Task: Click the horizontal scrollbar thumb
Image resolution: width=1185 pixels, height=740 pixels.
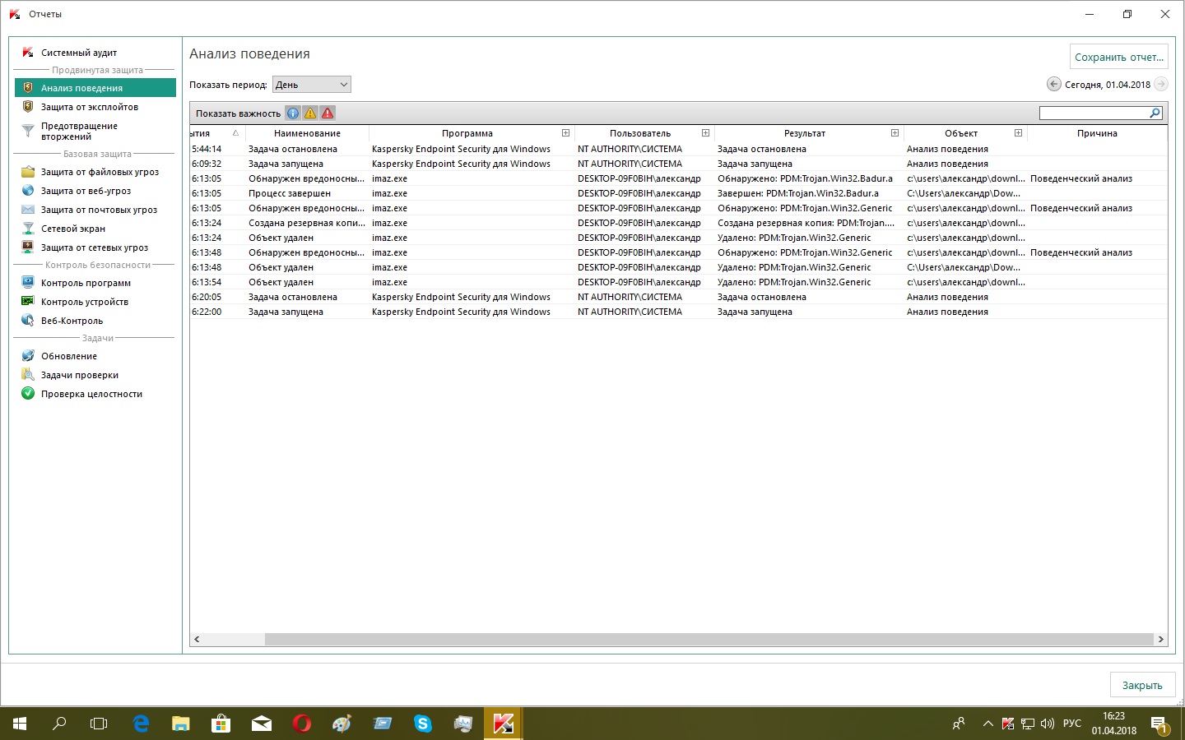Action: pos(709,639)
